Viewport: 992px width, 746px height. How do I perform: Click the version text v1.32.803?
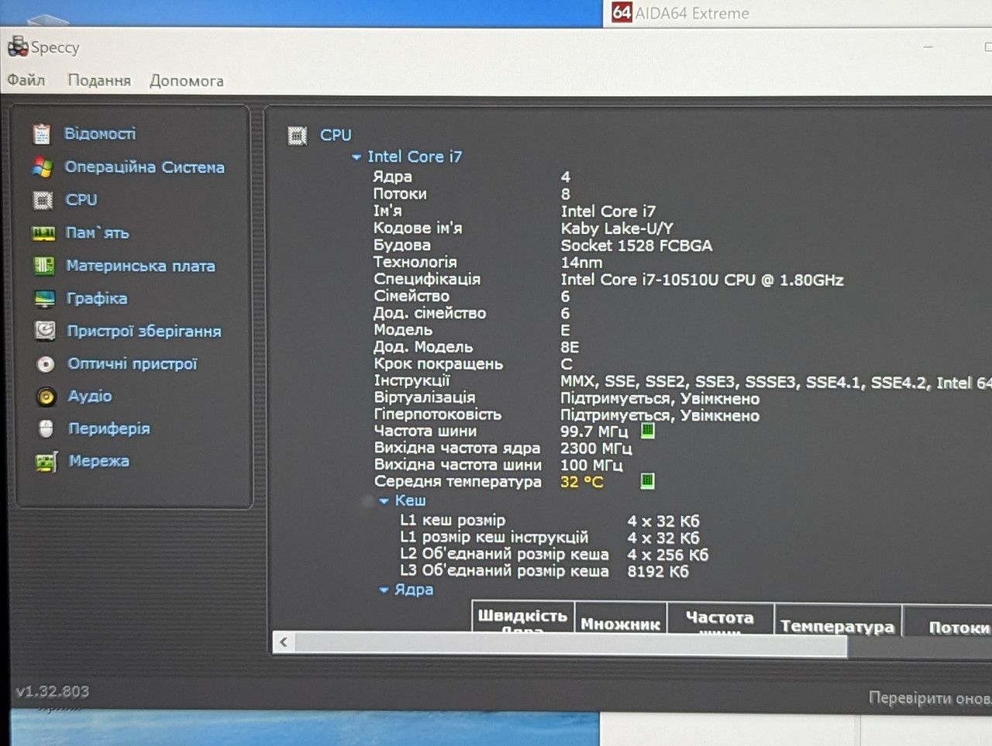point(53,691)
